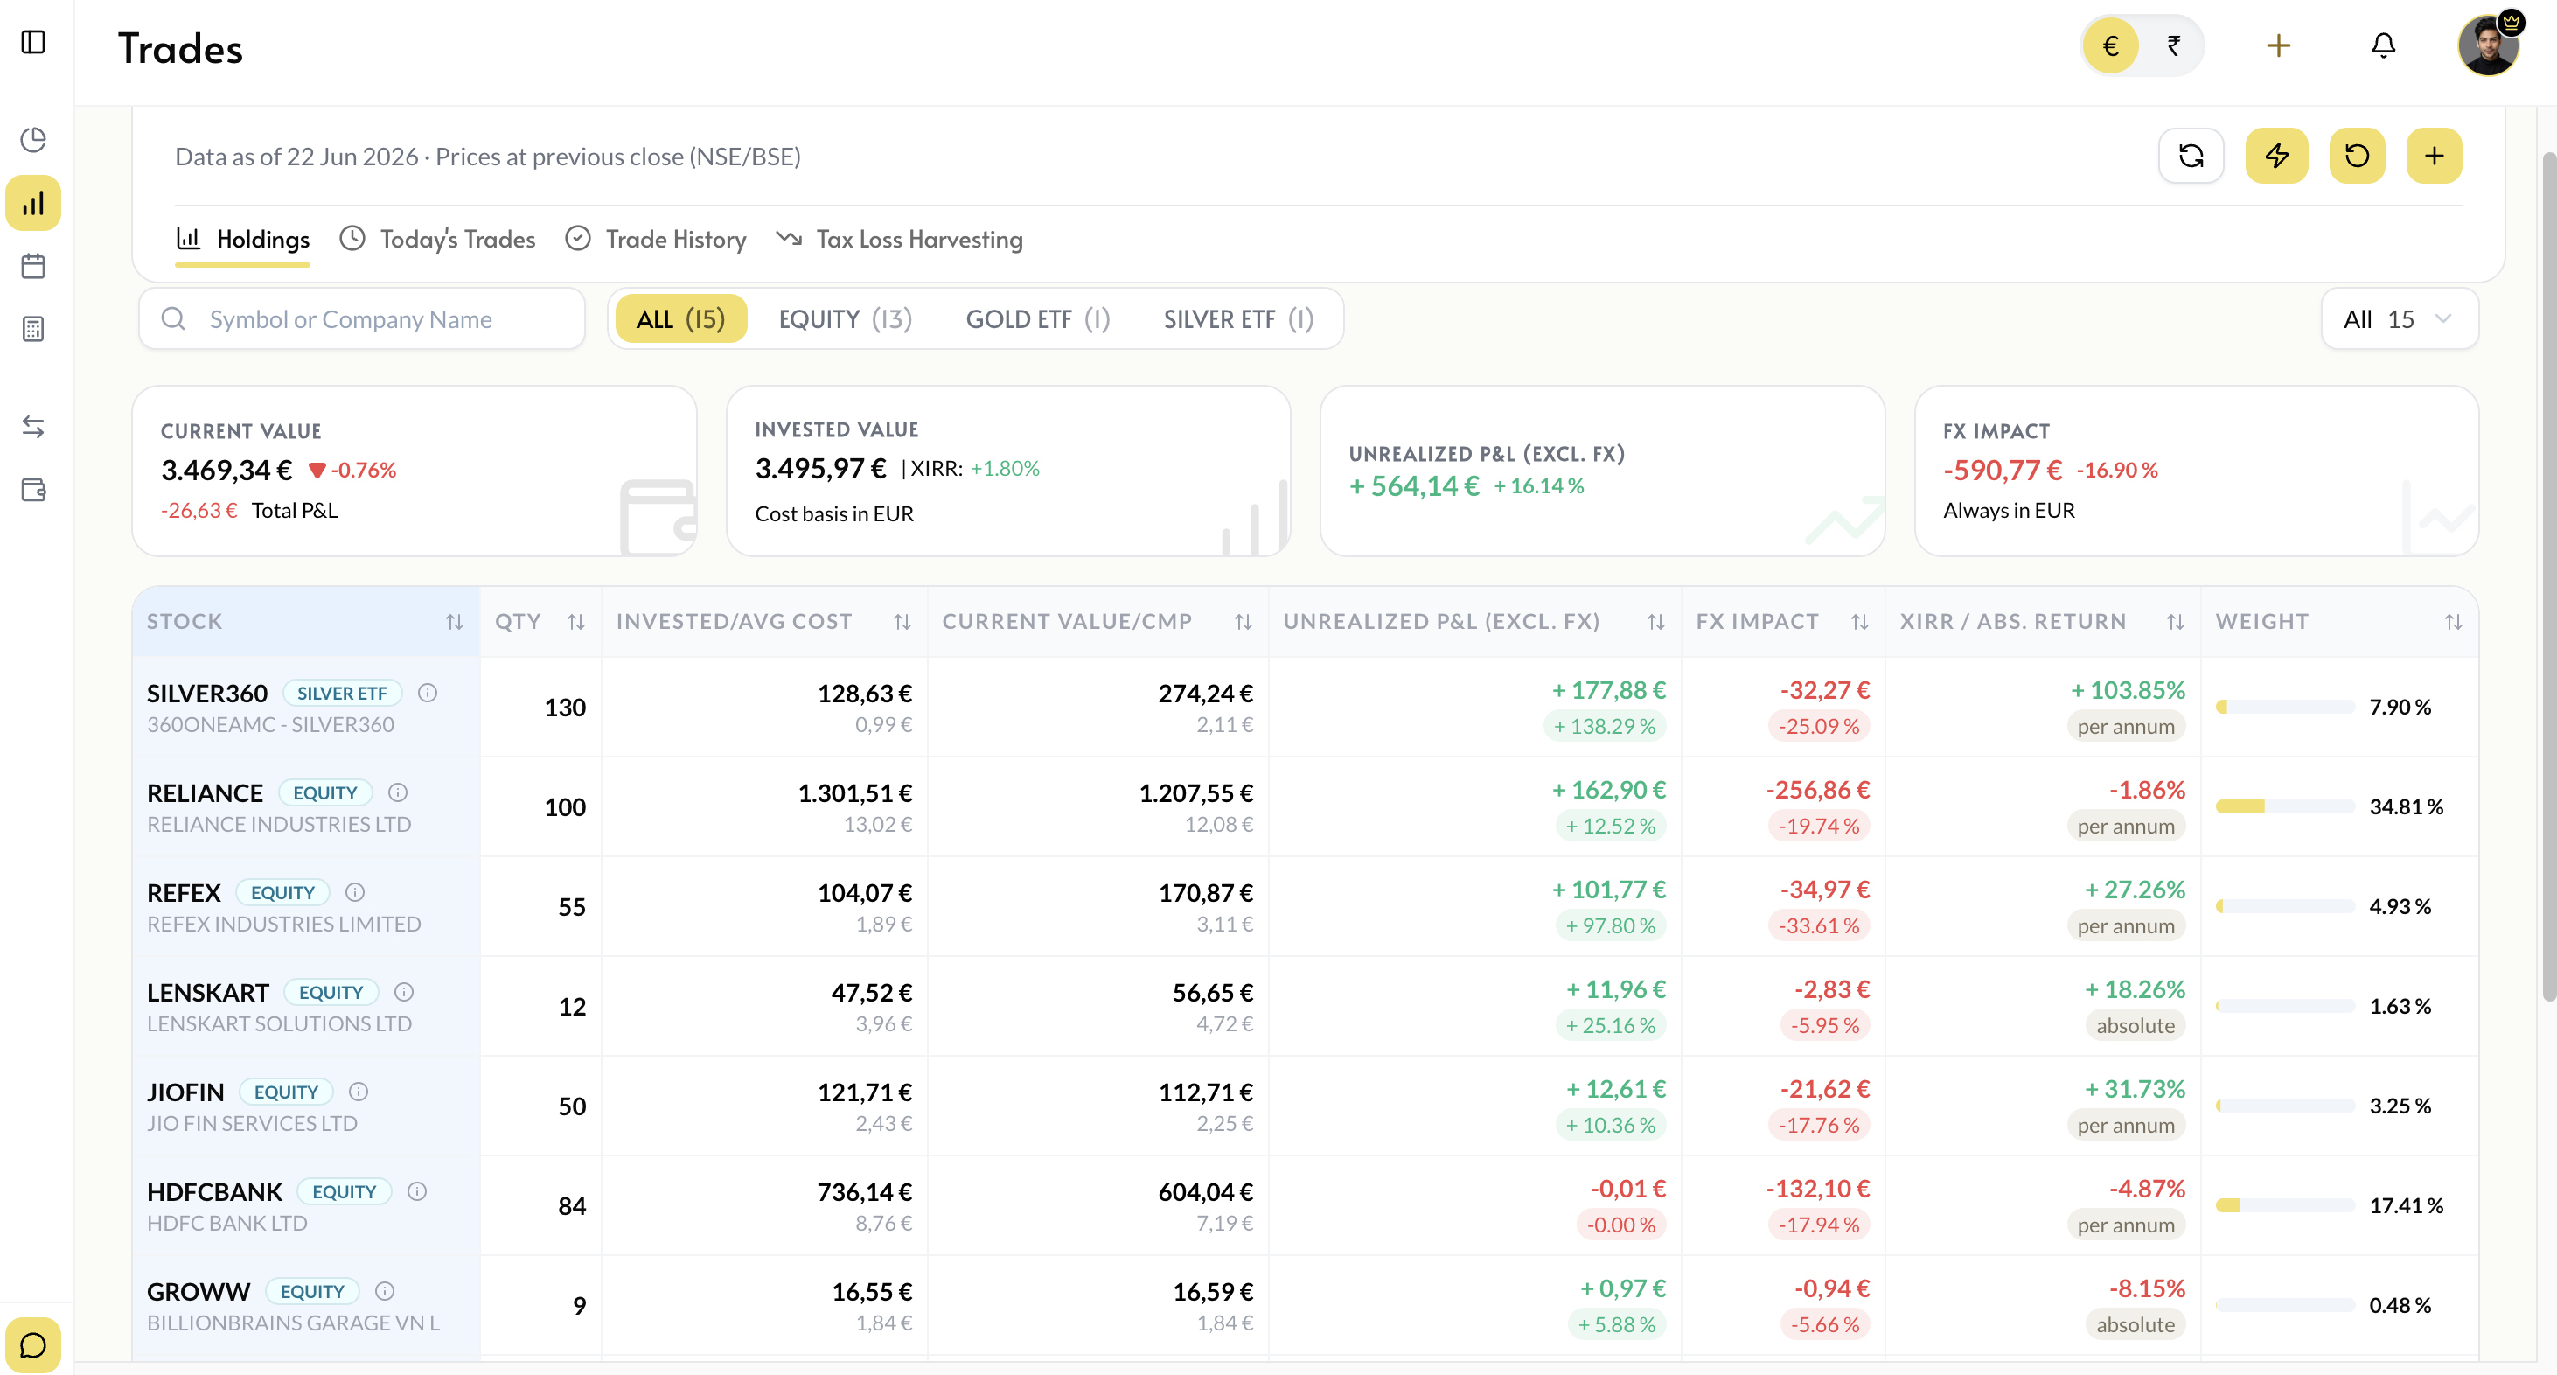The height and width of the screenshot is (1375, 2557).
Task: Click the yellow reset arrow button
Action: point(2357,156)
